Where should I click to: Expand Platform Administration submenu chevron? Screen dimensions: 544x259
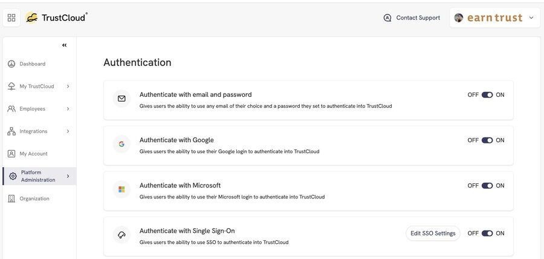[68, 176]
